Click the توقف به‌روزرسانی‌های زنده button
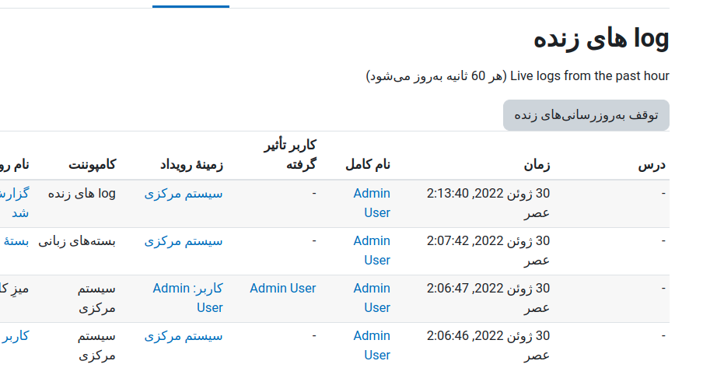710x368 pixels. [586, 115]
